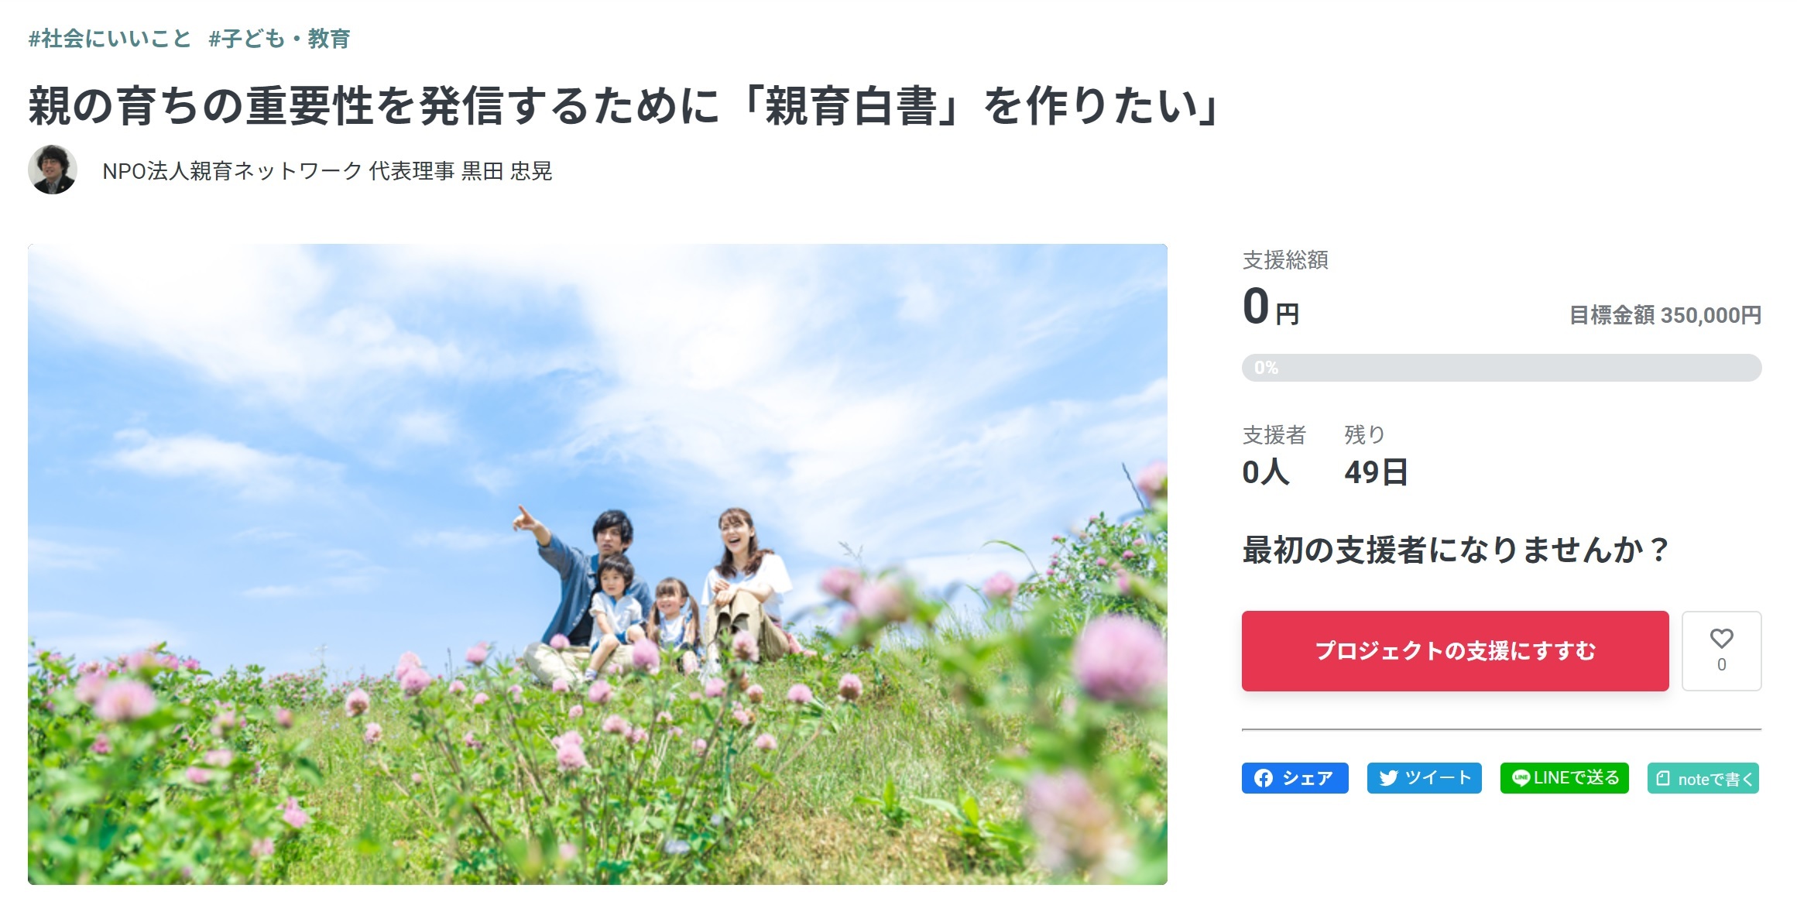Click the Twitter bird icon

[1389, 778]
